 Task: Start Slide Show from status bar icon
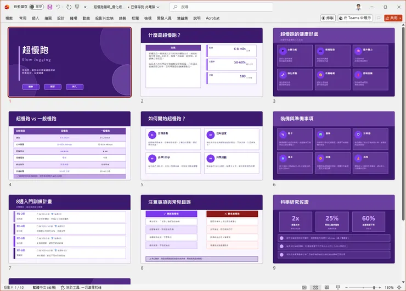(x=338, y=287)
